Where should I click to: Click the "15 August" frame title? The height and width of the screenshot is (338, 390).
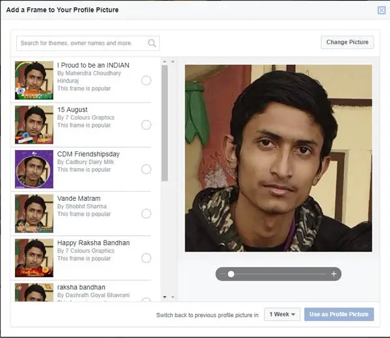click(x=72, y=110)
